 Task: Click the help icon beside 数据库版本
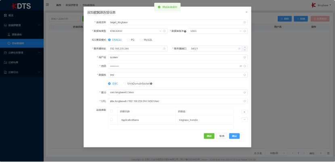(185, 31)
